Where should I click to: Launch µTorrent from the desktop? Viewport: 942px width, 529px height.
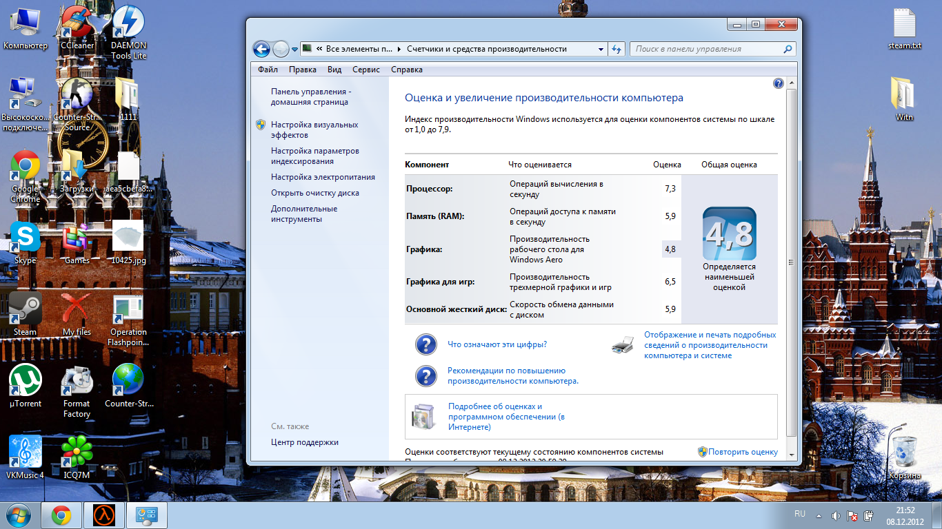(x=26, y=386)
